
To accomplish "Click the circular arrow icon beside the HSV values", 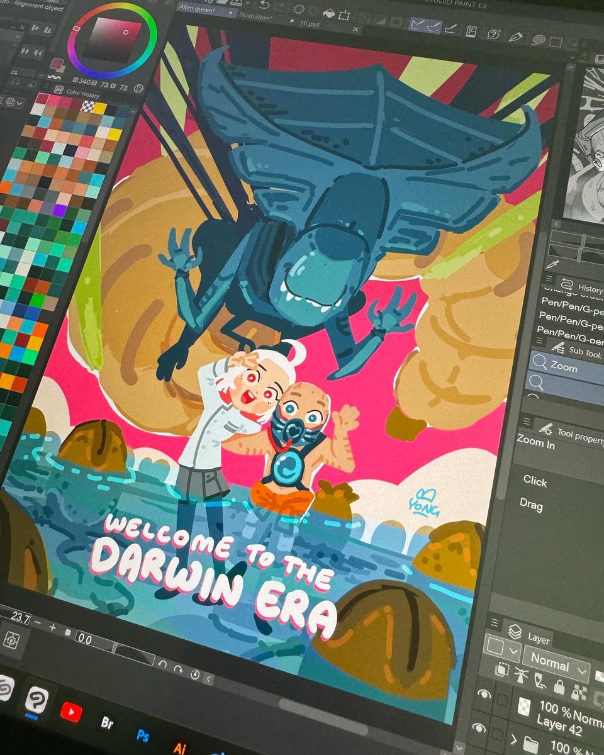I will coord(140,89).
